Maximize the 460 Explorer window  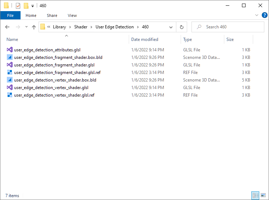click(x=244, y=5)
